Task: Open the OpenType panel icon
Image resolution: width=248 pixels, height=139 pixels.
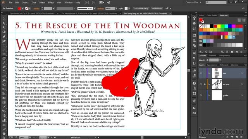Action: pyautogui.click(x=194, y=63)
